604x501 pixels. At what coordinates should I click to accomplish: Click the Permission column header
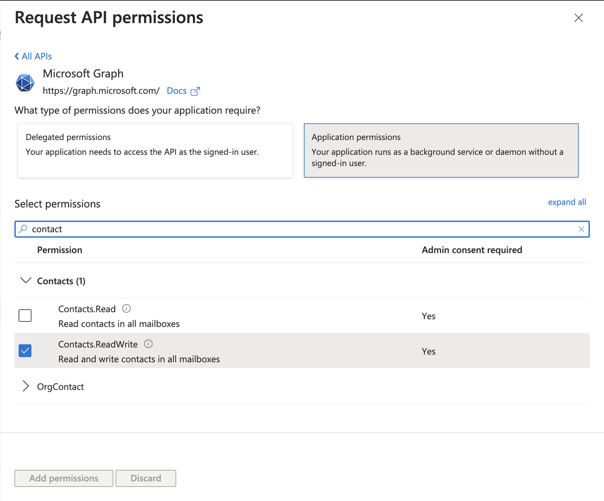click(x=60, y=250)
